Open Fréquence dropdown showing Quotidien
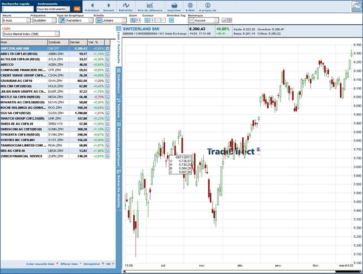Image resolution: width=363 pixels, height=274 pixels. (x=44, y=21)
